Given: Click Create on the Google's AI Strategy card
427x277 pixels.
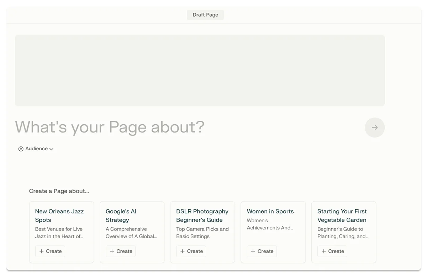Looking at the screenshot, I should coord(121,251).
